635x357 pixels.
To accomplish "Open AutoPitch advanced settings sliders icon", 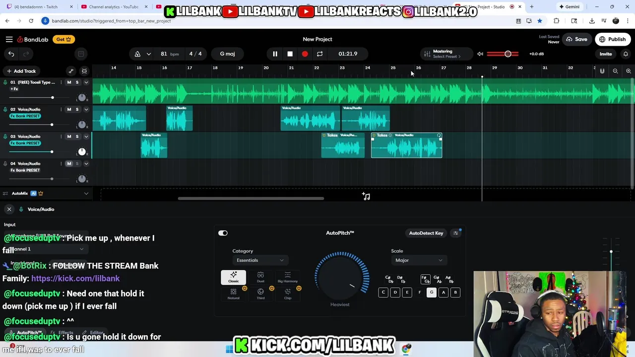I will click(456, 233).
